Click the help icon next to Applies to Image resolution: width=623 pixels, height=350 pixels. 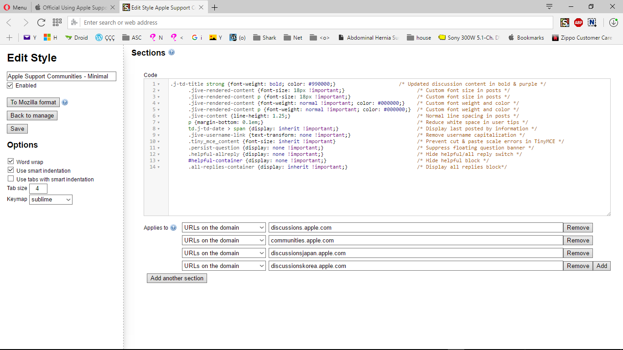(x=173, y=228)
